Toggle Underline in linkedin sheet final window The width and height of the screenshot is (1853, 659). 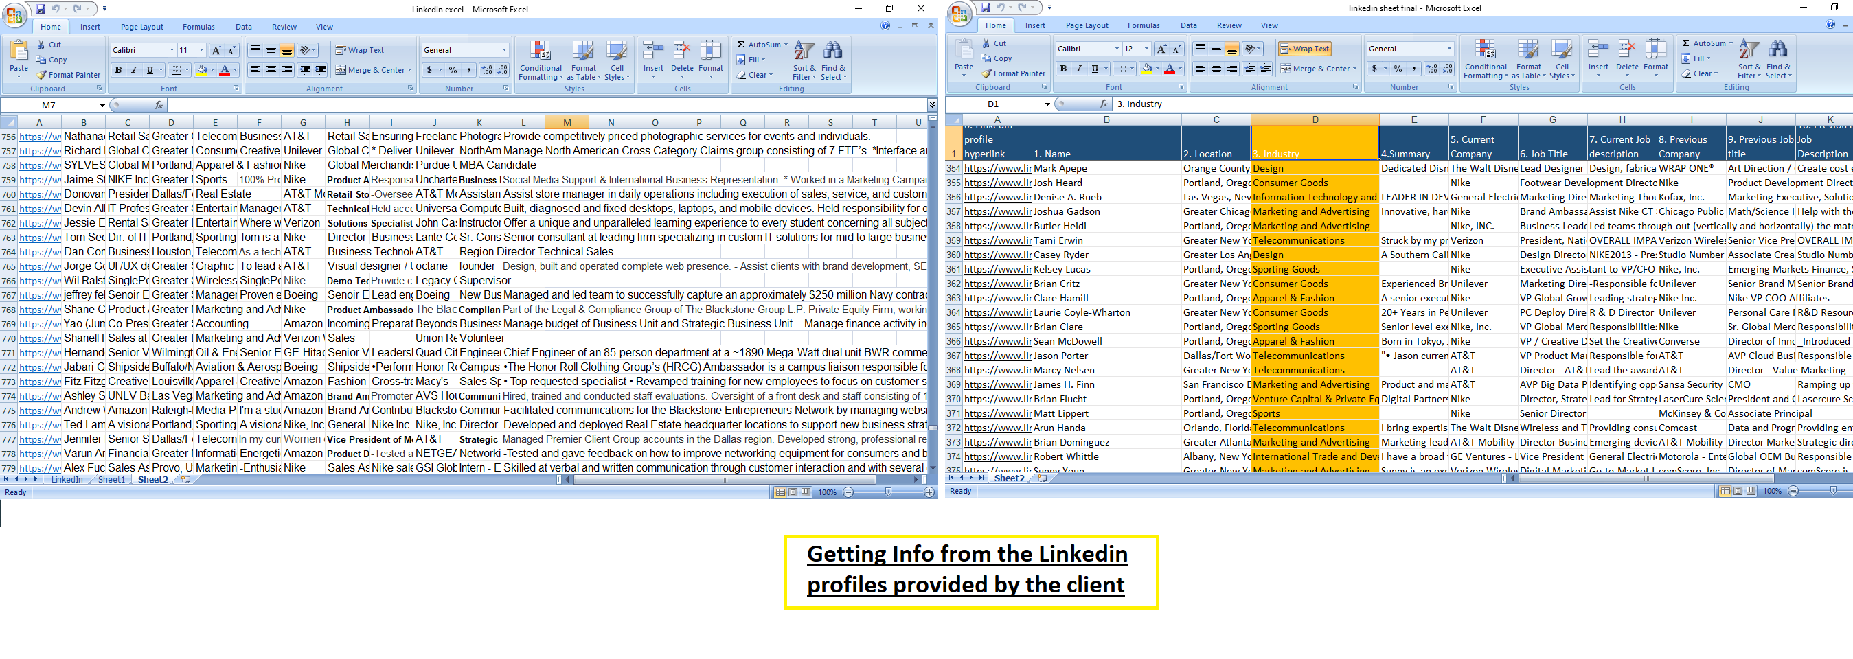point(1095,68)
